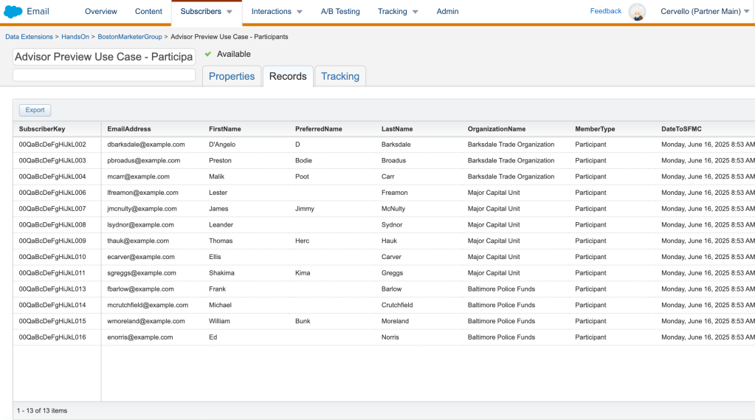
Task: Click the data extension name input field
Action: click(x=104, y=57)
